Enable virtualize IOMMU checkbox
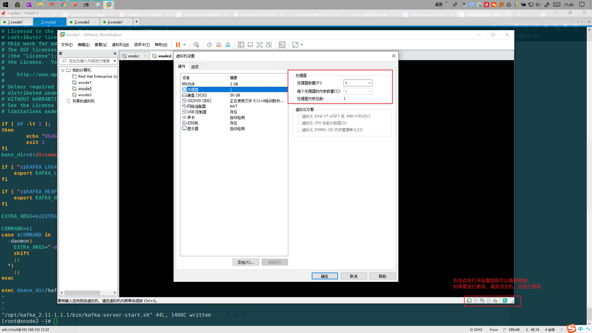Image resolution: width=592 pixels, height=333 pixels. (x=299, y=130)
